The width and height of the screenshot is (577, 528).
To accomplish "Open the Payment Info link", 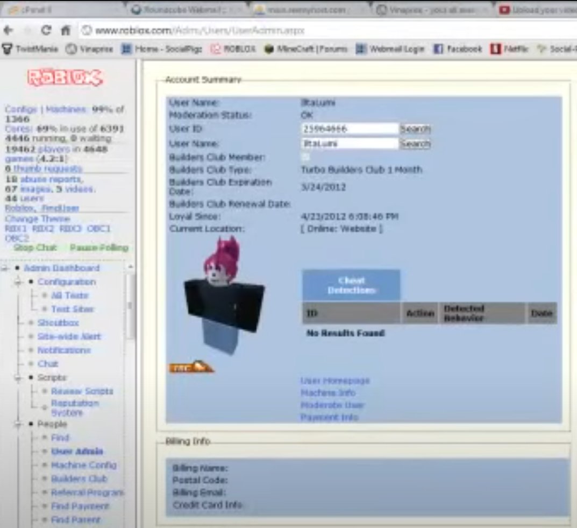I will 329,417.
